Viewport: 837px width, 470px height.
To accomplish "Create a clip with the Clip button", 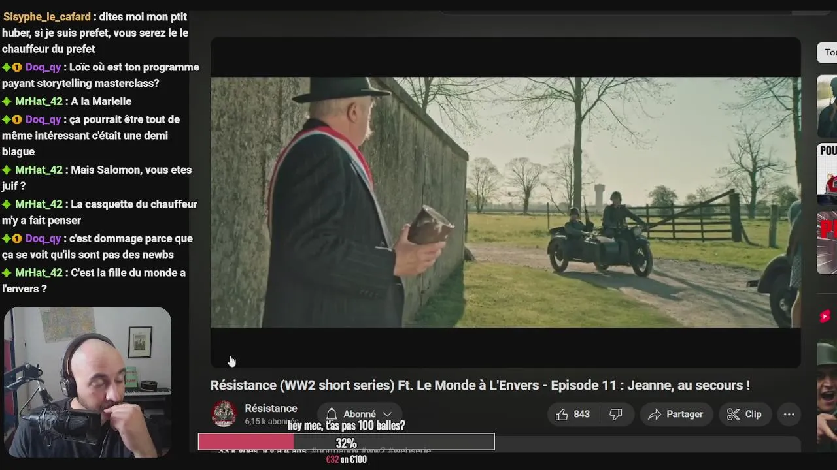I will pos(744,415).
